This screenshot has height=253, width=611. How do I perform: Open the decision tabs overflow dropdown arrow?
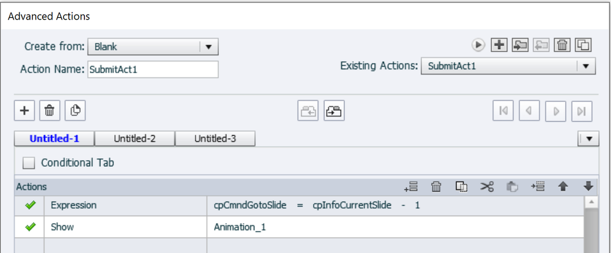[x=588, y=139]
